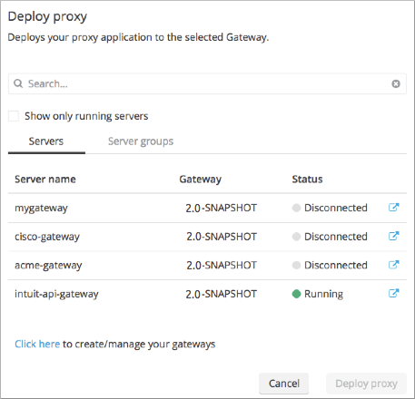Open external link icon for acme-gateway
The height and width of the screenshot is (399, 415).
tap(393, 265)
